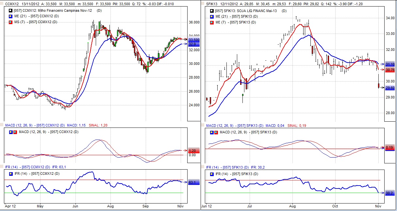The width and height of the screenshot is (397, 211).
Task: Click the IFR (14) legend icon in CCMX12 panel
Action: (x=11, y=173)
